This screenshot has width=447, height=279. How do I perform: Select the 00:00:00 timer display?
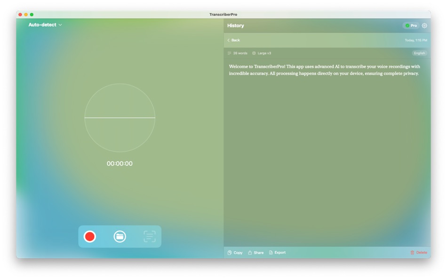click(120, 163)
